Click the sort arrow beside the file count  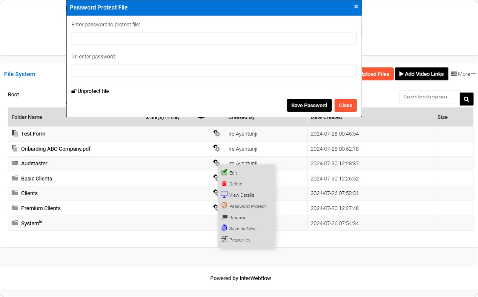point(201,117)
